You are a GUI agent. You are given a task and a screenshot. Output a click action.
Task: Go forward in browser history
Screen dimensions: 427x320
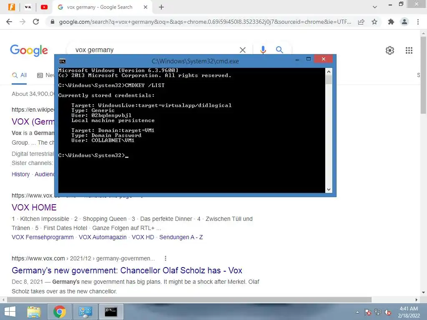tap(23, 22)
